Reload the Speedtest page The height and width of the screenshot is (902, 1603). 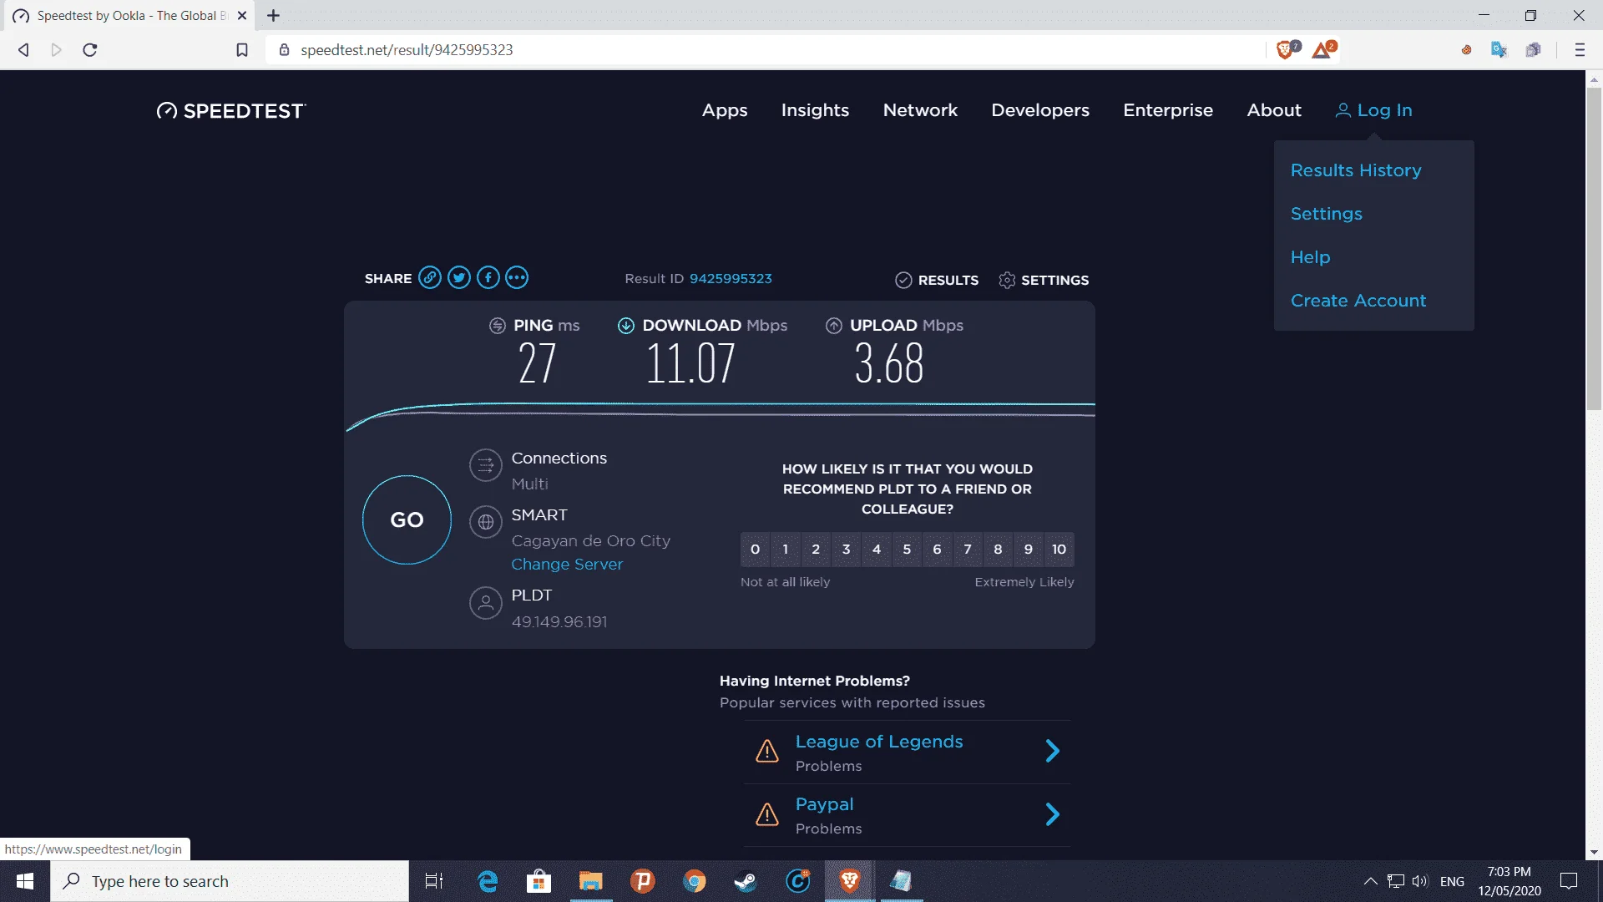[x=90, y=50]
